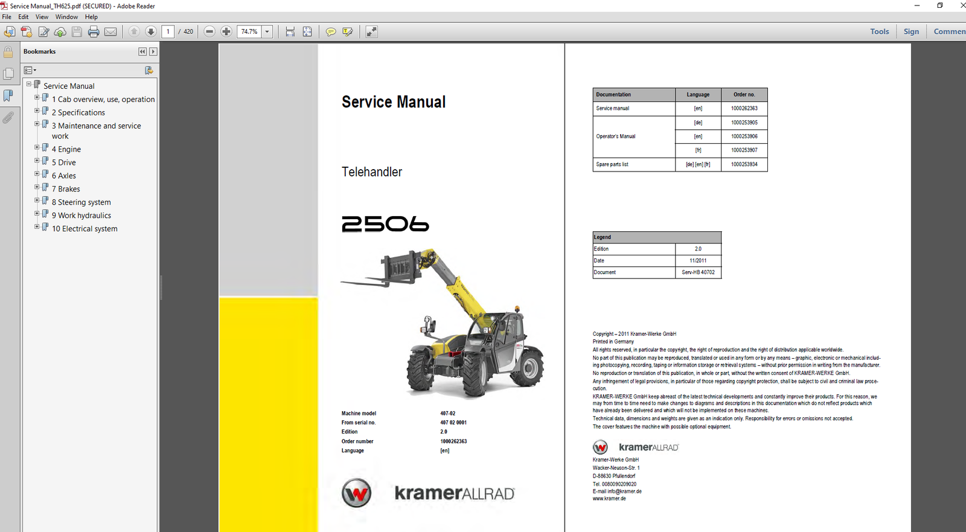Open the View menu
The image size is (966, 532).
(42, 17)
